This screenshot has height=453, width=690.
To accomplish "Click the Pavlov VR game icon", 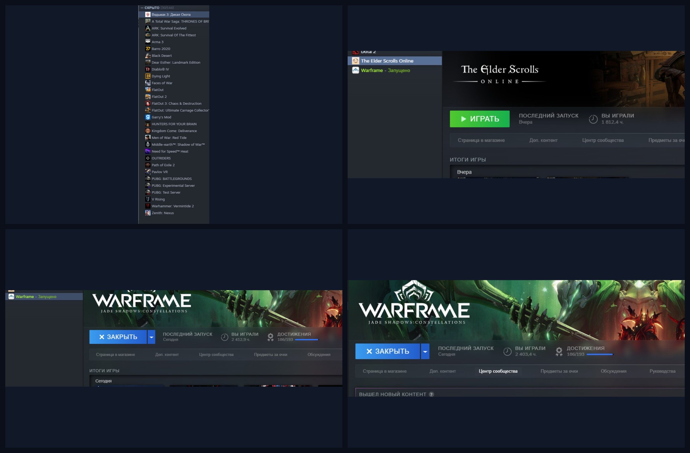I will [x=147, y=172].
